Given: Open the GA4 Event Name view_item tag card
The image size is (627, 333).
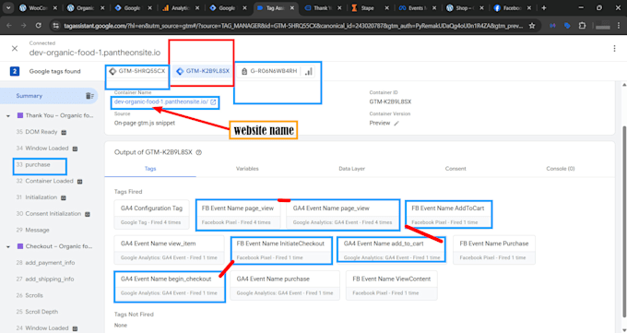Looking at the screenshot, I should 169,250.
